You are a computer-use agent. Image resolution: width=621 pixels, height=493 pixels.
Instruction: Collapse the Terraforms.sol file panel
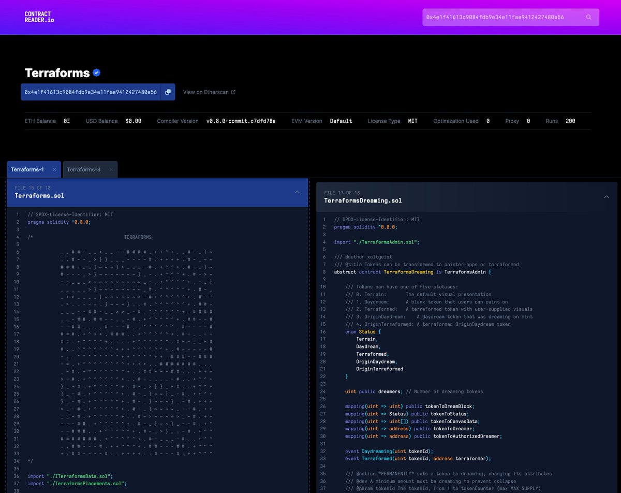pyautogui.click(x=297, y=192)
